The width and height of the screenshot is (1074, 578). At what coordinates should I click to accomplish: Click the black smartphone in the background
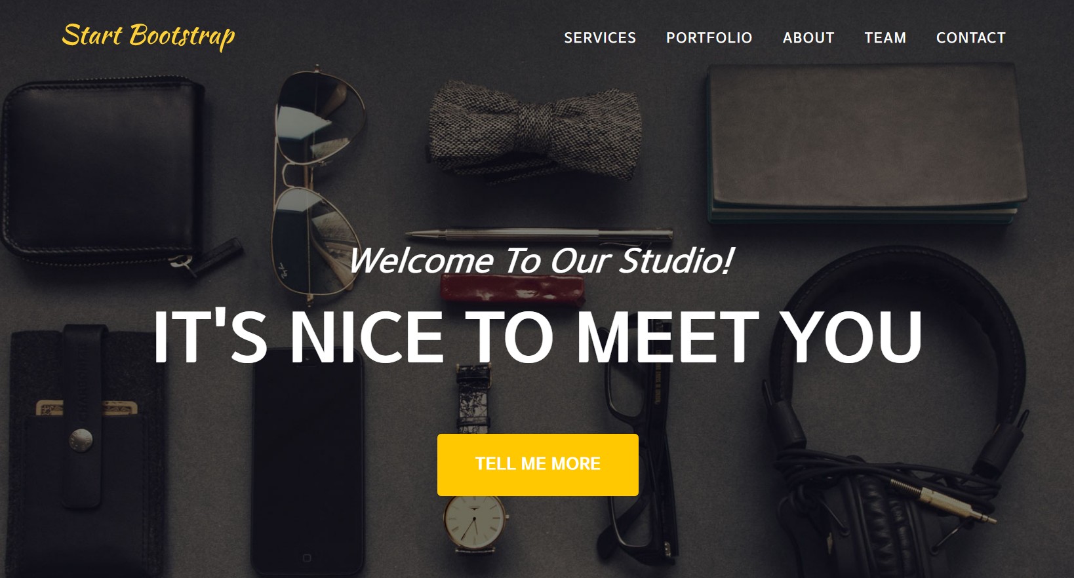307,462
